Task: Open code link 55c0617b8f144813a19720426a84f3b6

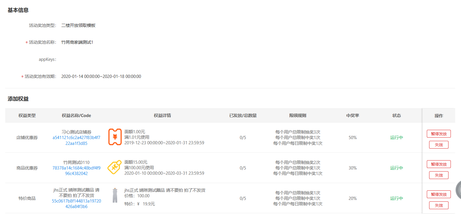Action: pyautogui.click(x=76, y=204)
